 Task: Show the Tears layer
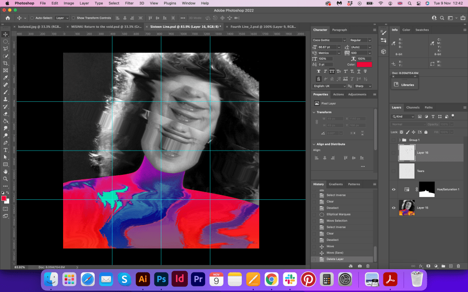pyautogui.click(x=394, y=171)
